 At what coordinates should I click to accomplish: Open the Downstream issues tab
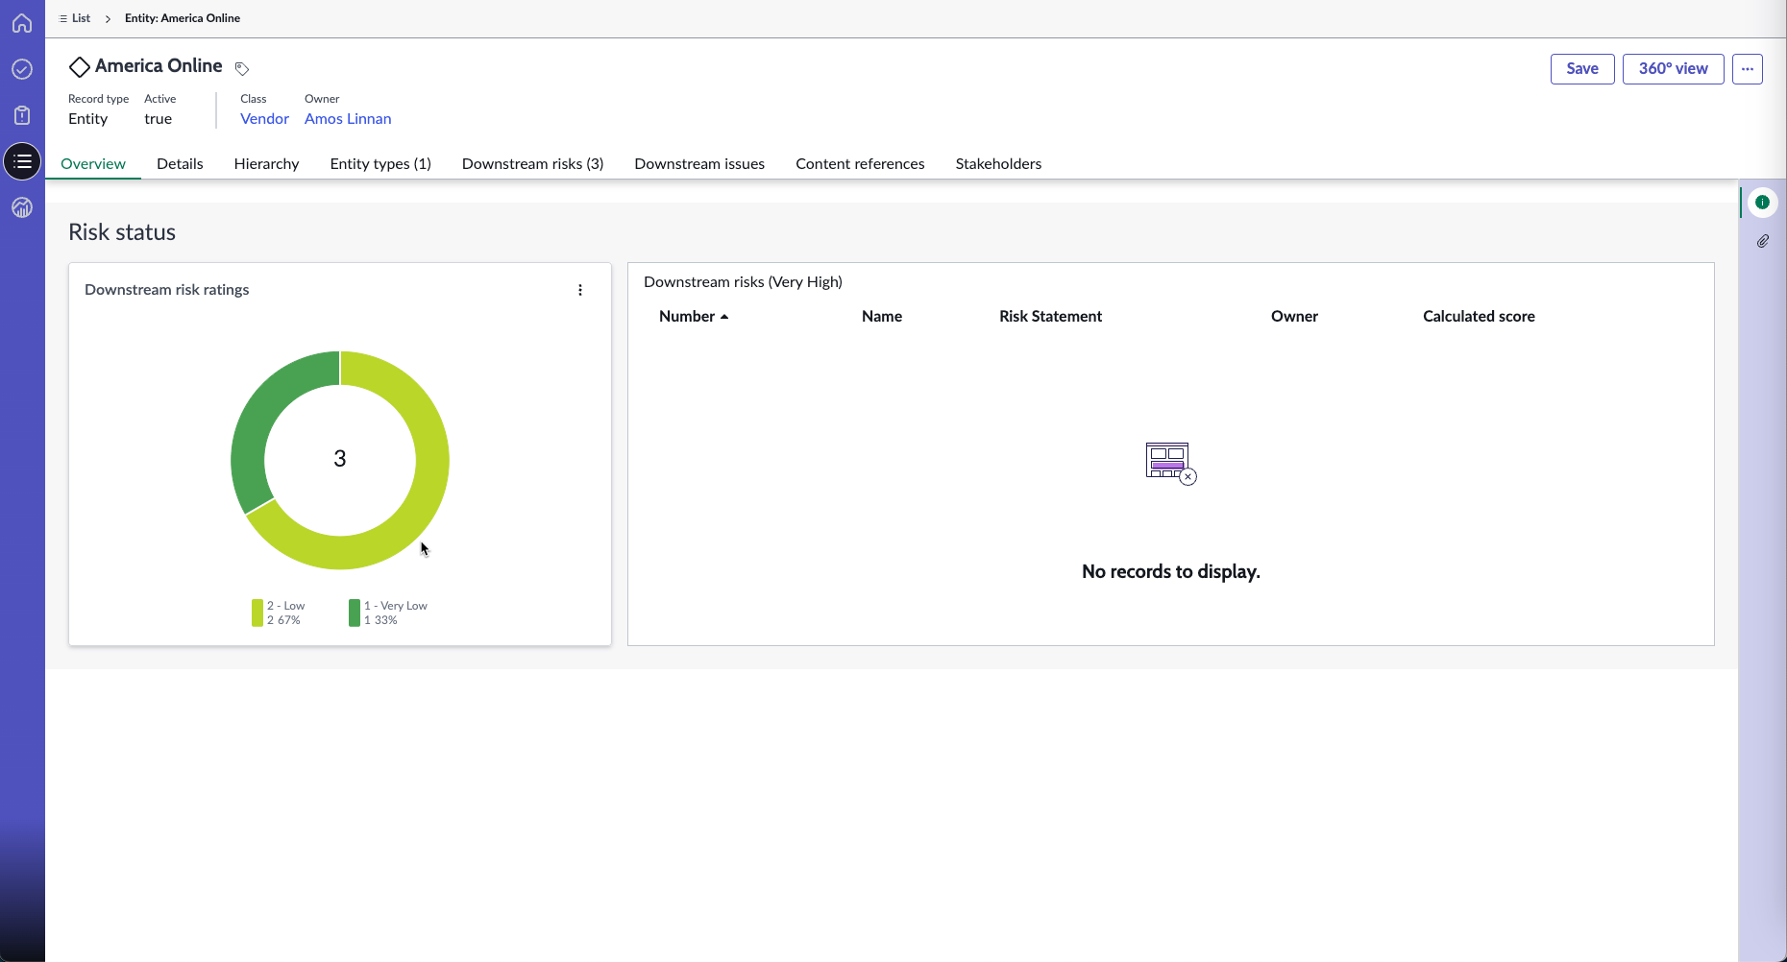coord(699,163)
